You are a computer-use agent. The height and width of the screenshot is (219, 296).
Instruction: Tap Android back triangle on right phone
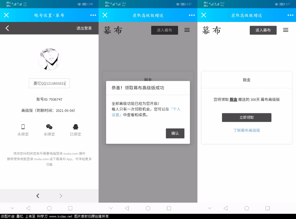225,208
